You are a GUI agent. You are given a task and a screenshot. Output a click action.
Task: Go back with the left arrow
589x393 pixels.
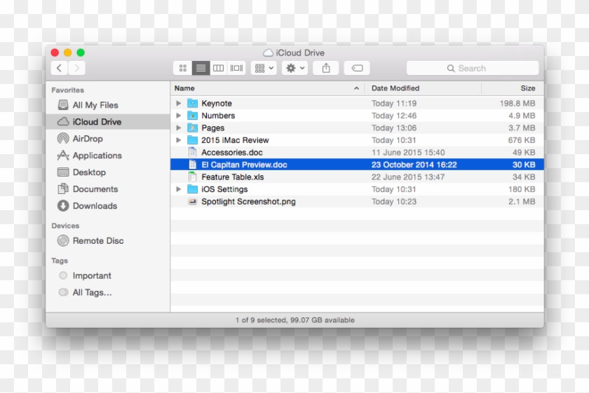pyautogui.click(x=60, y=68)
